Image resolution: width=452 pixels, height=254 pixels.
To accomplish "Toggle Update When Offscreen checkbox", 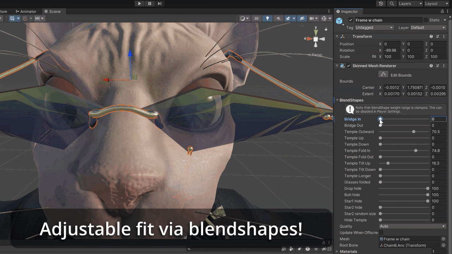I will [x=381, y=233].
